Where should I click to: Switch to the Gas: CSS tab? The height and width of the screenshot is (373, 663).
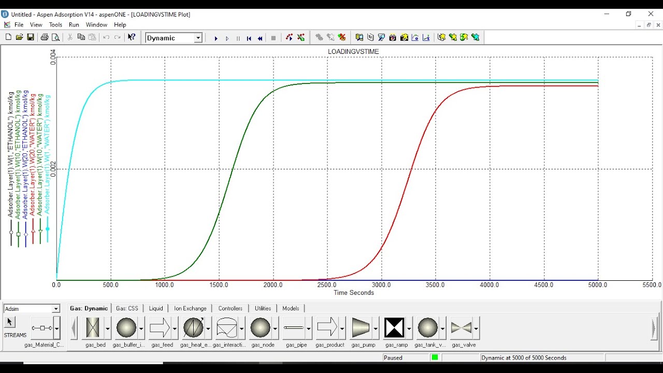point(127,308)
